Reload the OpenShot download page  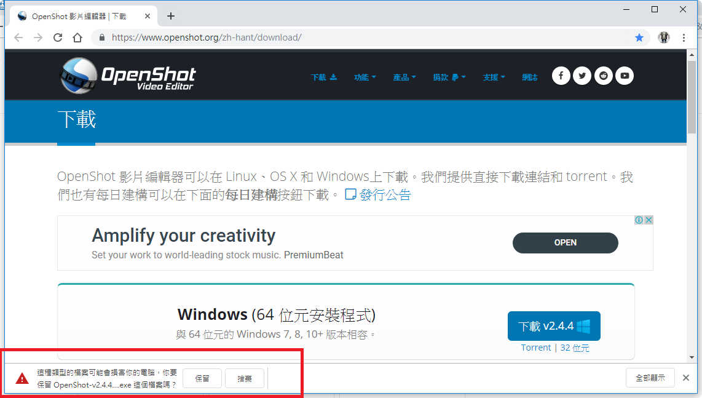click(x=58, y=38)
